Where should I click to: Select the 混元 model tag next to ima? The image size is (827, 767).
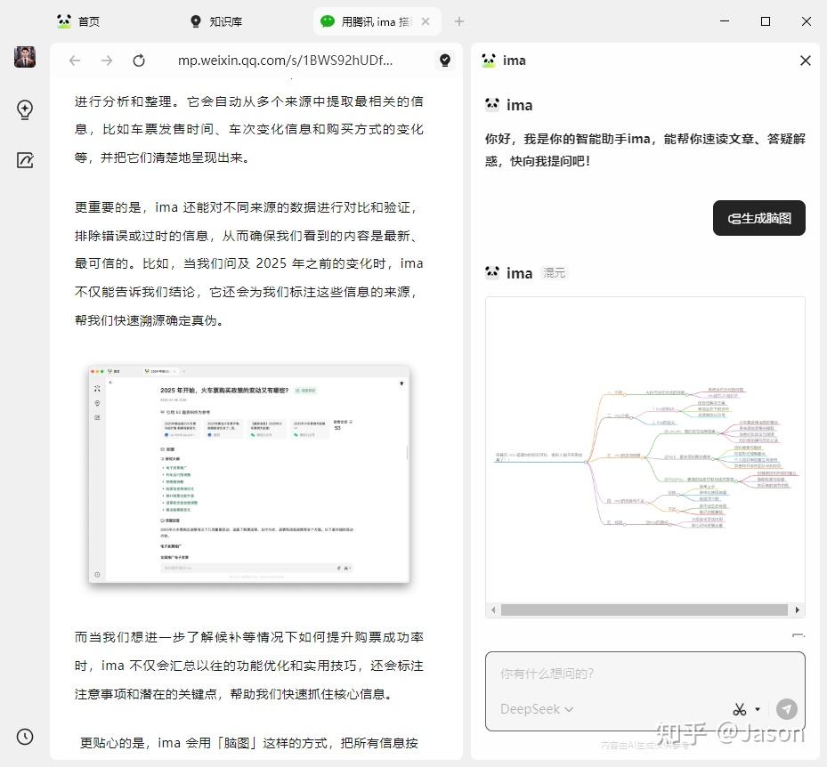554,272
